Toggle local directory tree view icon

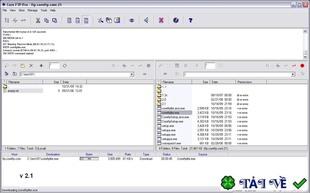7,74
